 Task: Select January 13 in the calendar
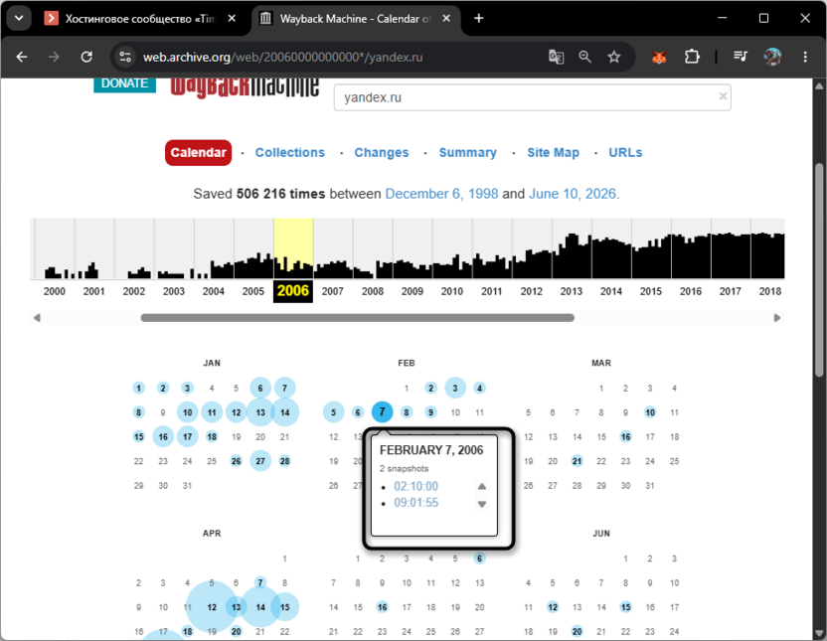coord(260,412)
